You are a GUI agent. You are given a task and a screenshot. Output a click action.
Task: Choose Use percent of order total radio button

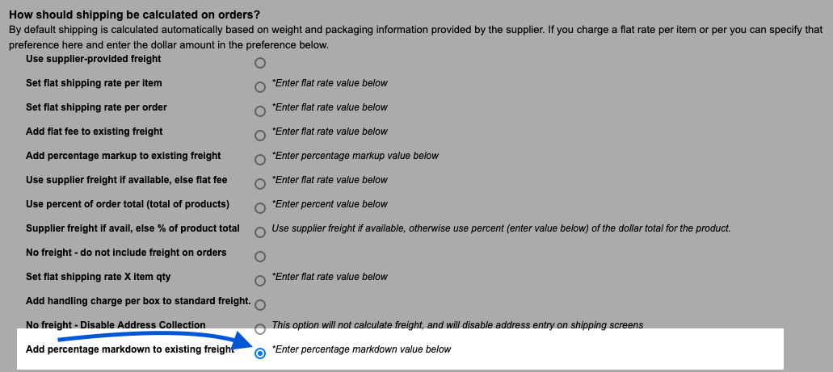click(x=260, y=208)
